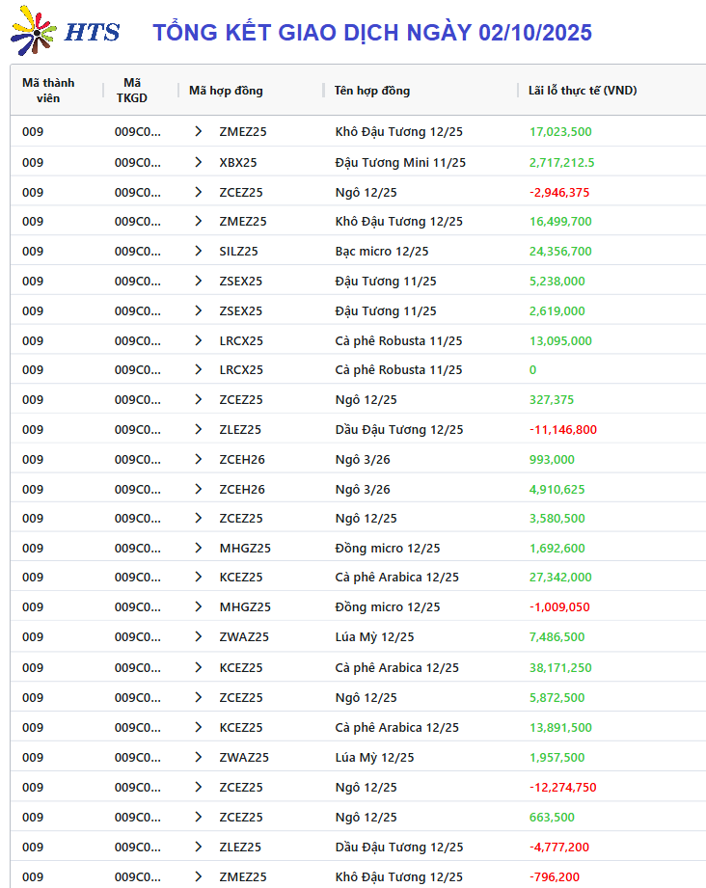Expand the XBX25 contract row
The image size is (706, 888).
tap(199, 162)
